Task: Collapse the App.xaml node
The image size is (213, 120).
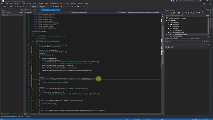Action: point(169,29)
